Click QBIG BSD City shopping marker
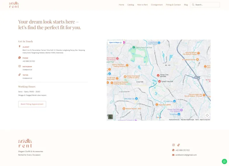229x166 pixels. click(x=136, y=99)
